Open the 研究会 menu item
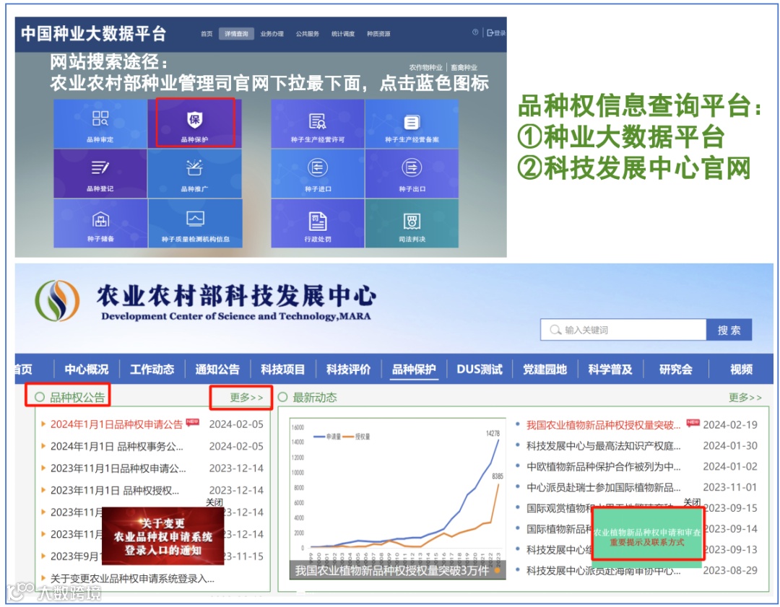Viewport: 780px width, 607px height. coord(675,370)
